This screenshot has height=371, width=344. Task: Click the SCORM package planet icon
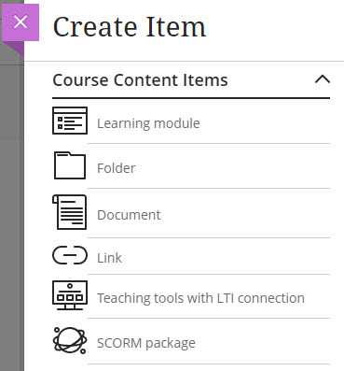(70, 340)
